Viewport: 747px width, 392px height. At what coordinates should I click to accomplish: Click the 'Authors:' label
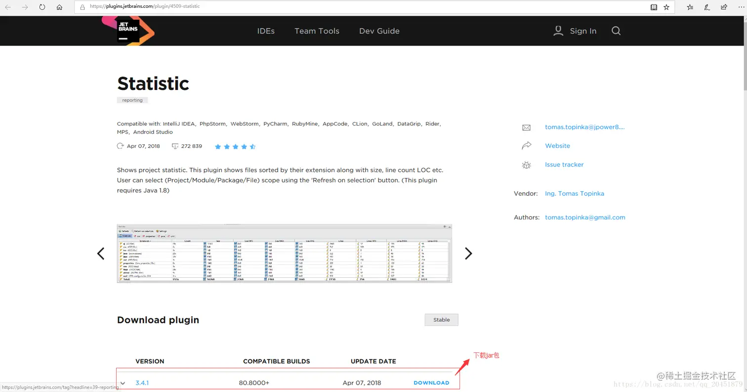tap(526, 218)
